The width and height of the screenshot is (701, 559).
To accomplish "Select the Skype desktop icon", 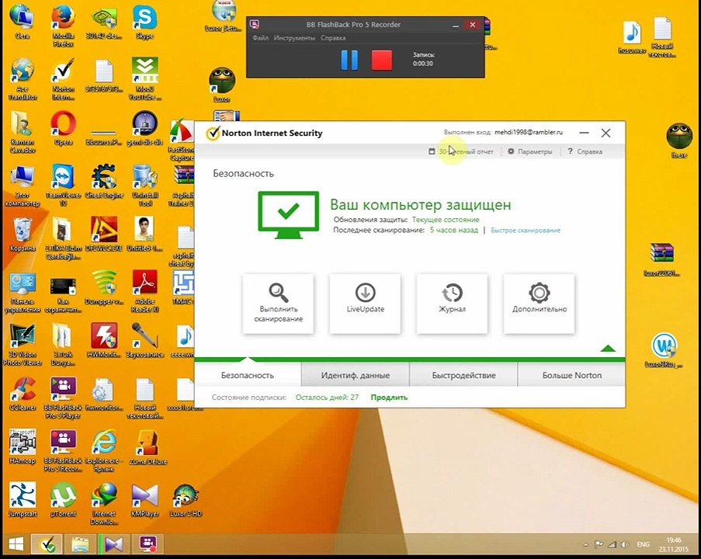I will click(x=144, y=23).
